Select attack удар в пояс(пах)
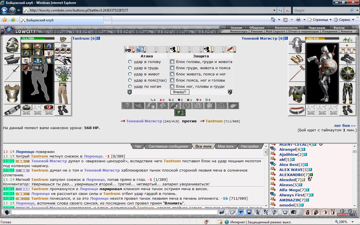Screen dimensions: 360x225 pyautogui.click(x=130, y=80)
